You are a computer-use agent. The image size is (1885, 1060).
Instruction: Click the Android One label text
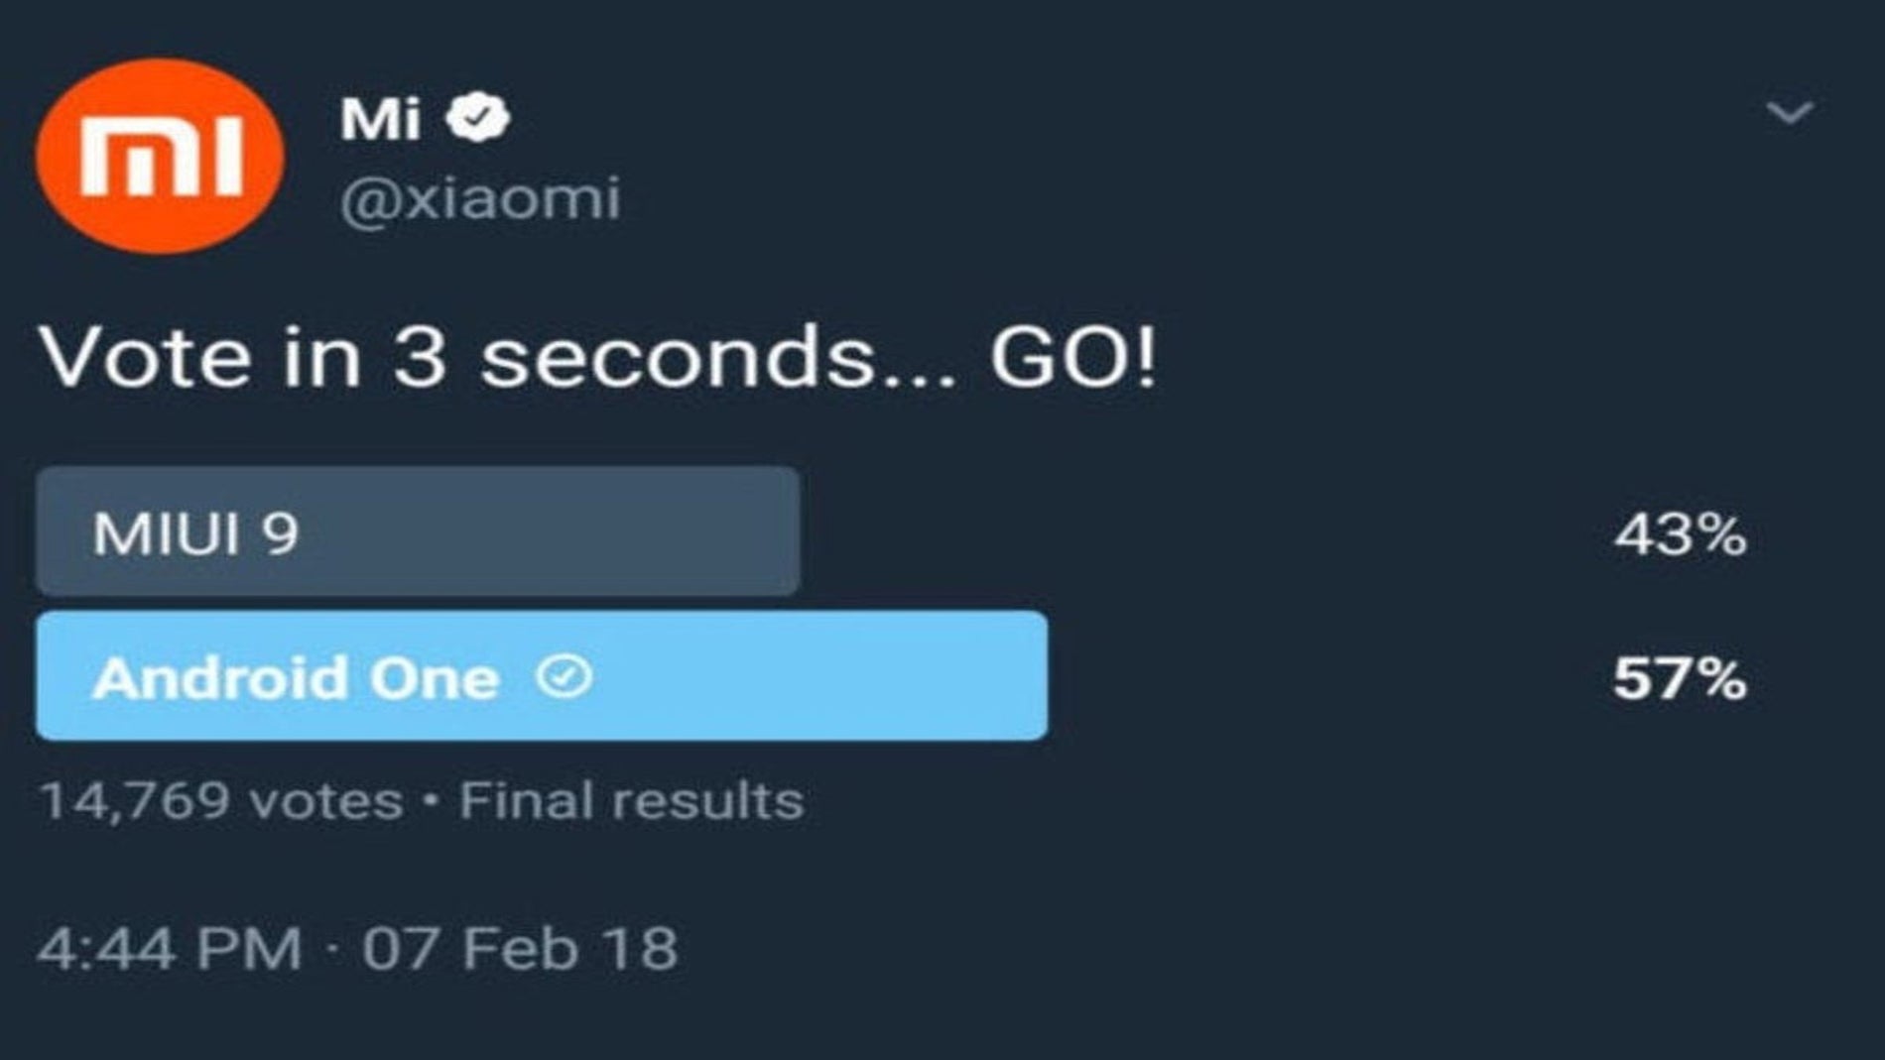point(296,679)
